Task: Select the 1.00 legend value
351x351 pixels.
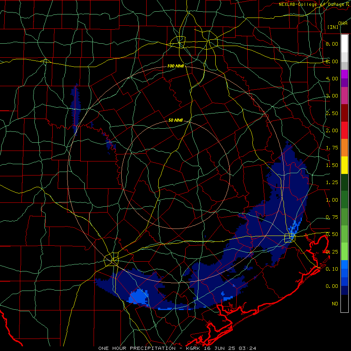Action: [332, 200]
